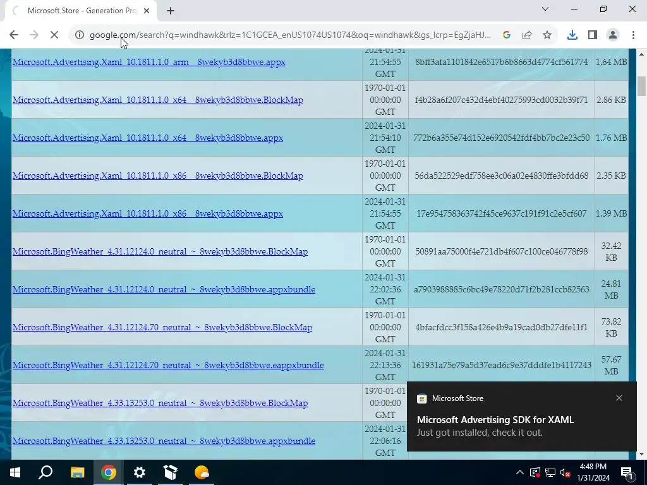Select hash 161931a75e79a5d37ead6c9e37dddfe1b4117243
Screen dimensions: 647x485
tap(501, 366)
